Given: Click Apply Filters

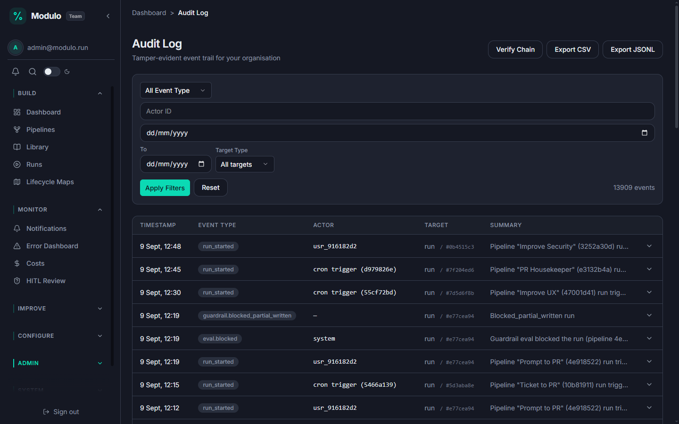Looking at the screenshot, I should point(165,188).
